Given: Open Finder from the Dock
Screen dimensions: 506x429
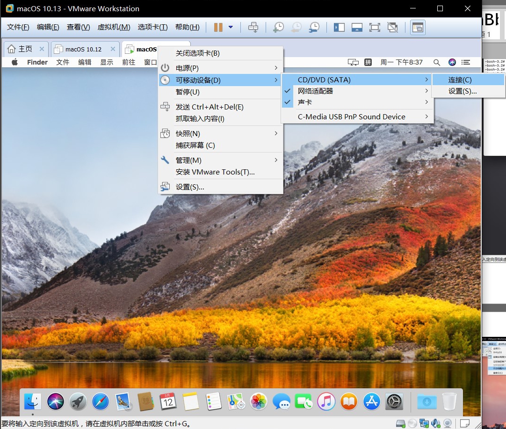Looking at the screenshot, I should pos(33,402).
